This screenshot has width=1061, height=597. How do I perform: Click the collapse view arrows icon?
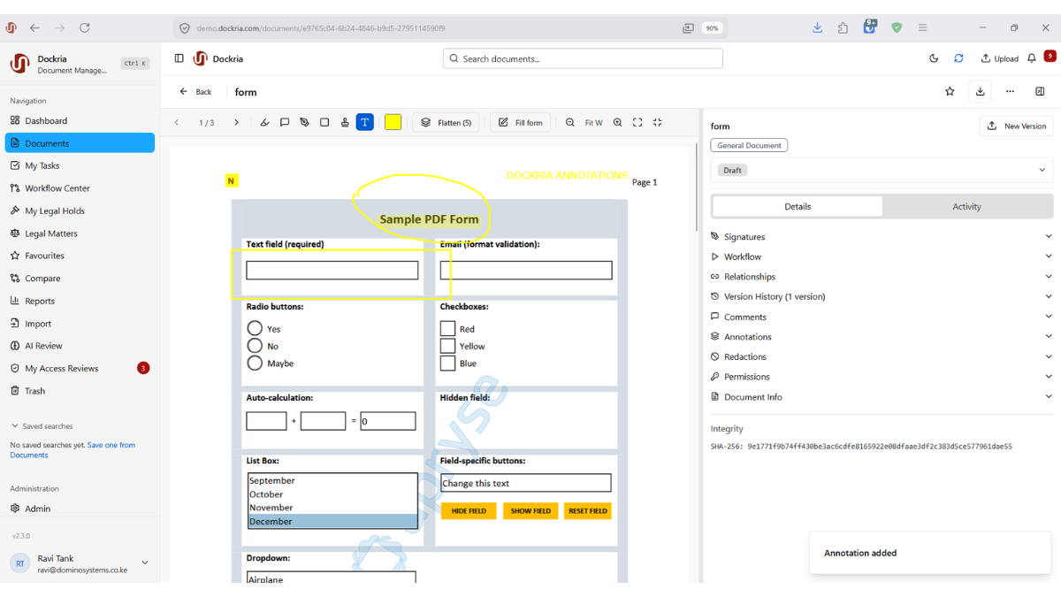658,122
